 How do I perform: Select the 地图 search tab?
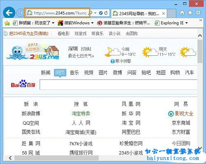pos(161,73)
